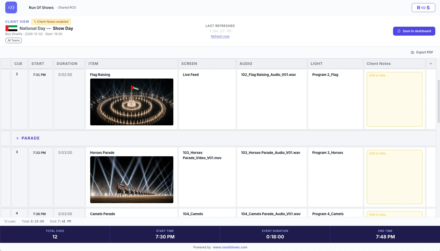Click cue number 3
Screen dimensions: 440x251
[x=17, y=152]
